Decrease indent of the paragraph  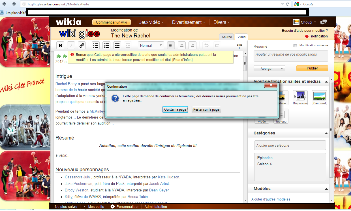[128, 45]
